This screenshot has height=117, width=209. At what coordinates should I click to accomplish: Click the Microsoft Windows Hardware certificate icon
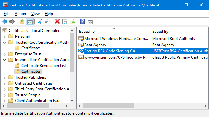click(x=81, y=39)
